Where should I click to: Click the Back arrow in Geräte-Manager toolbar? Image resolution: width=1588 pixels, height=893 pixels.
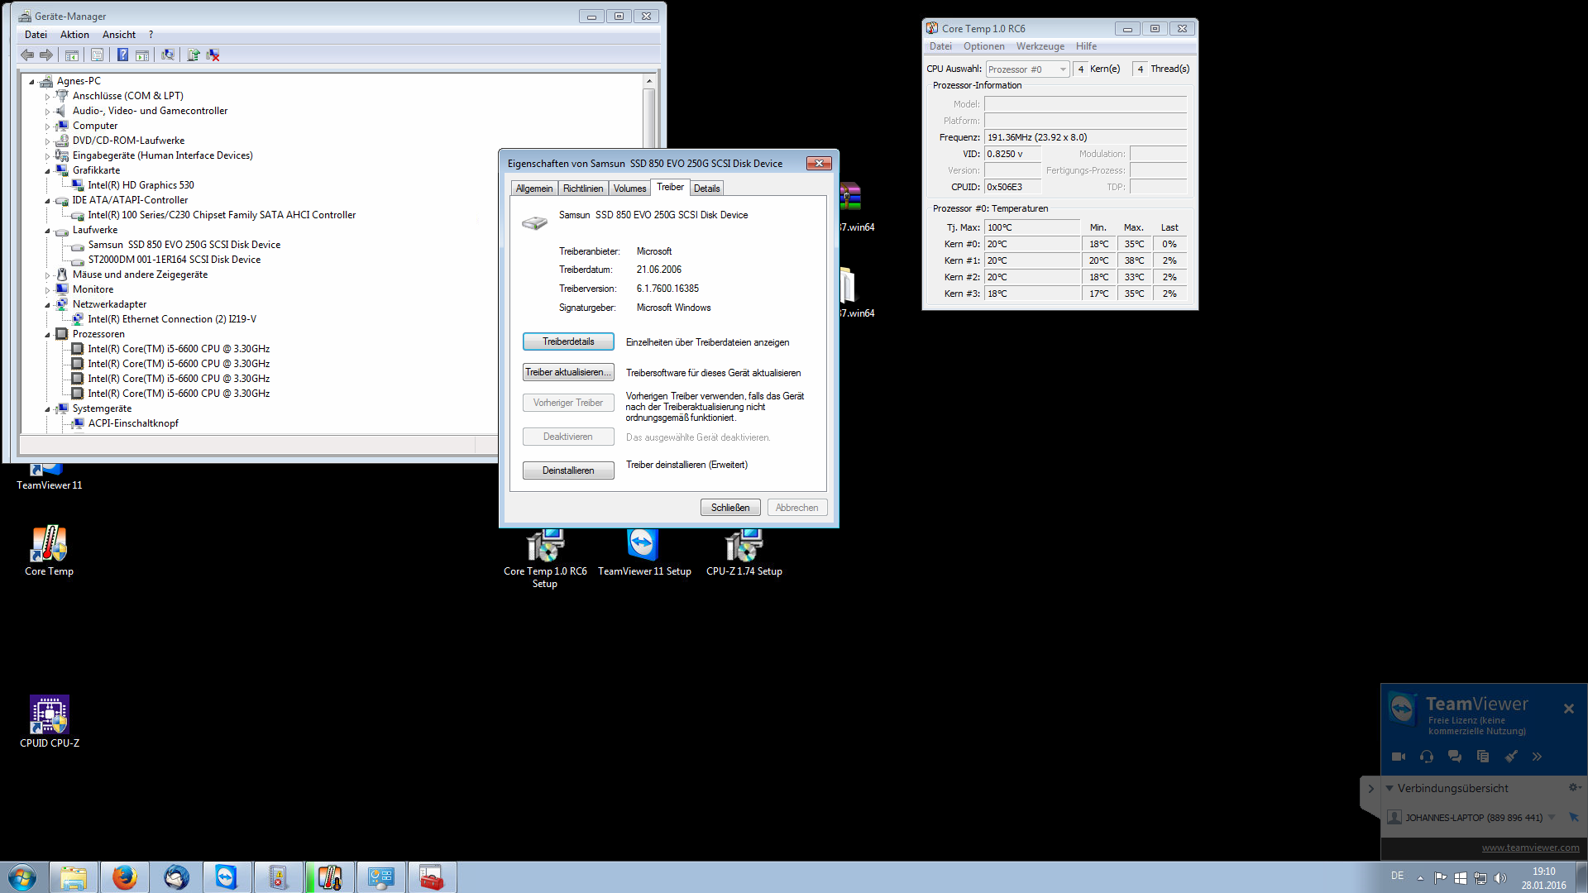27,55
